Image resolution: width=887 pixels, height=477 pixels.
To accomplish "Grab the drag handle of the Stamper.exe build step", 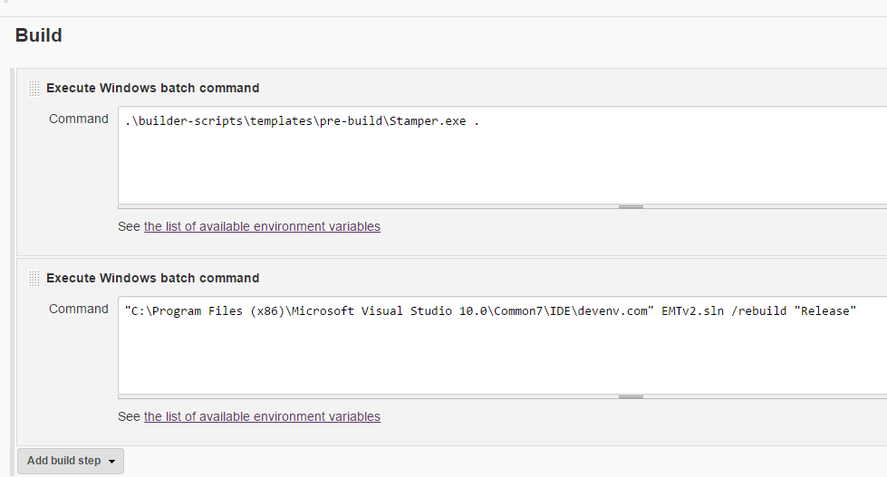I will [x=34, y=88].
